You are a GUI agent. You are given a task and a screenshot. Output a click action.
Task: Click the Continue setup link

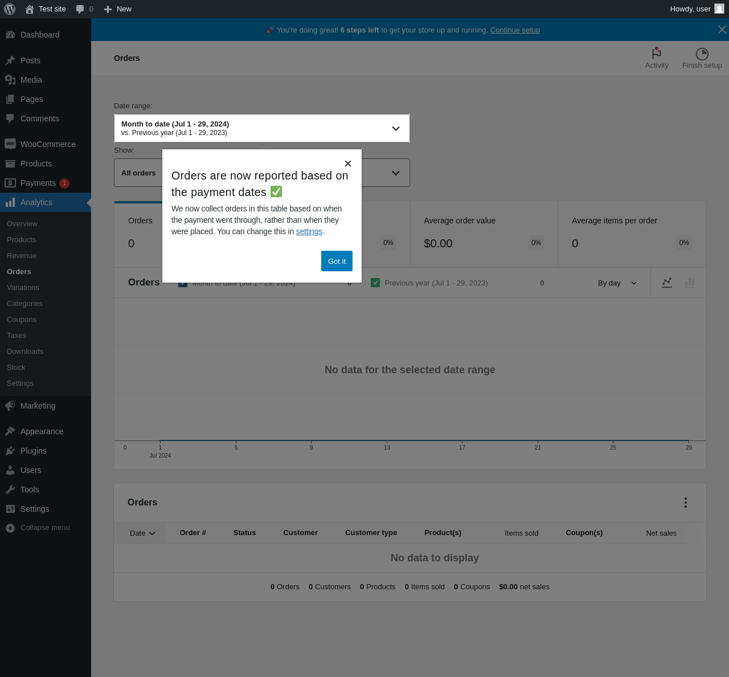click(515, 30)
